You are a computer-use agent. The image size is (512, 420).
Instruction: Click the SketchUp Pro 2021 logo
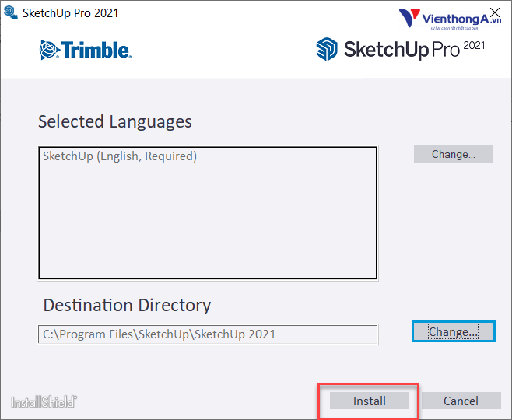pyautogui.click(x=401, y=49)
